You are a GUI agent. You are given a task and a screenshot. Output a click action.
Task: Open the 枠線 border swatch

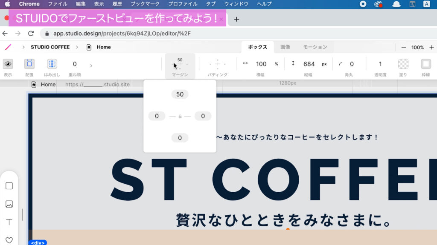coord(426,64)
